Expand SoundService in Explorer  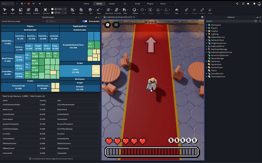click(x=206, y=74)
